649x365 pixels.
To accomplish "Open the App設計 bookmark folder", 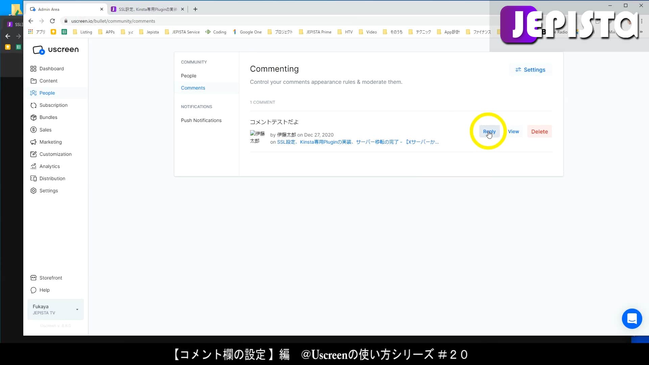I will point(448,32).
